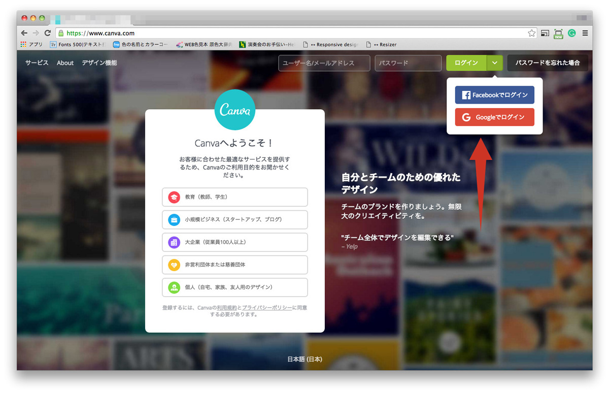Screen dimensions: 609x393
Task: Click the 自分とチームのための優れたデザイン headline
Action: (401, 183)
